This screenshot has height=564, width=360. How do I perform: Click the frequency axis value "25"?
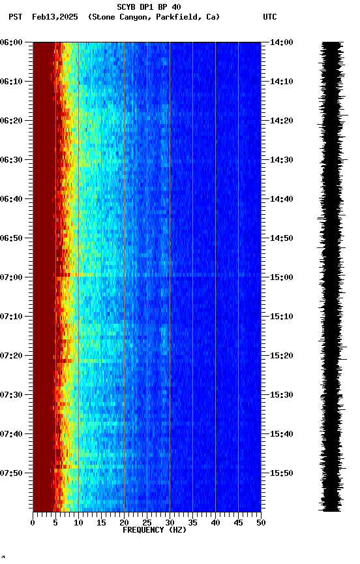(x=147, y=523)
